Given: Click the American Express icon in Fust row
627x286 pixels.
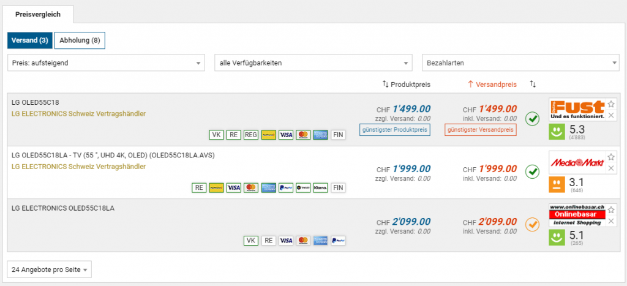Looking at the screenshot, I should 321,135.
